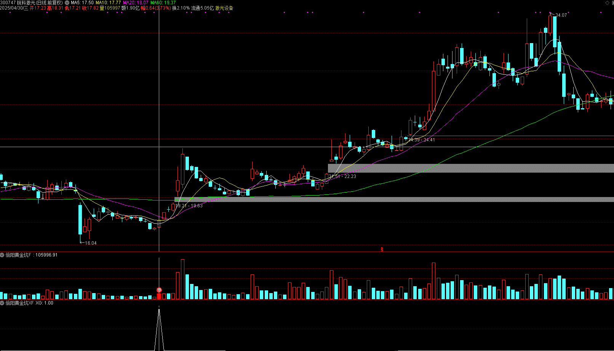
Task: Open the main chart indicator dropdown arrow
Action: (x=67, y=3)
